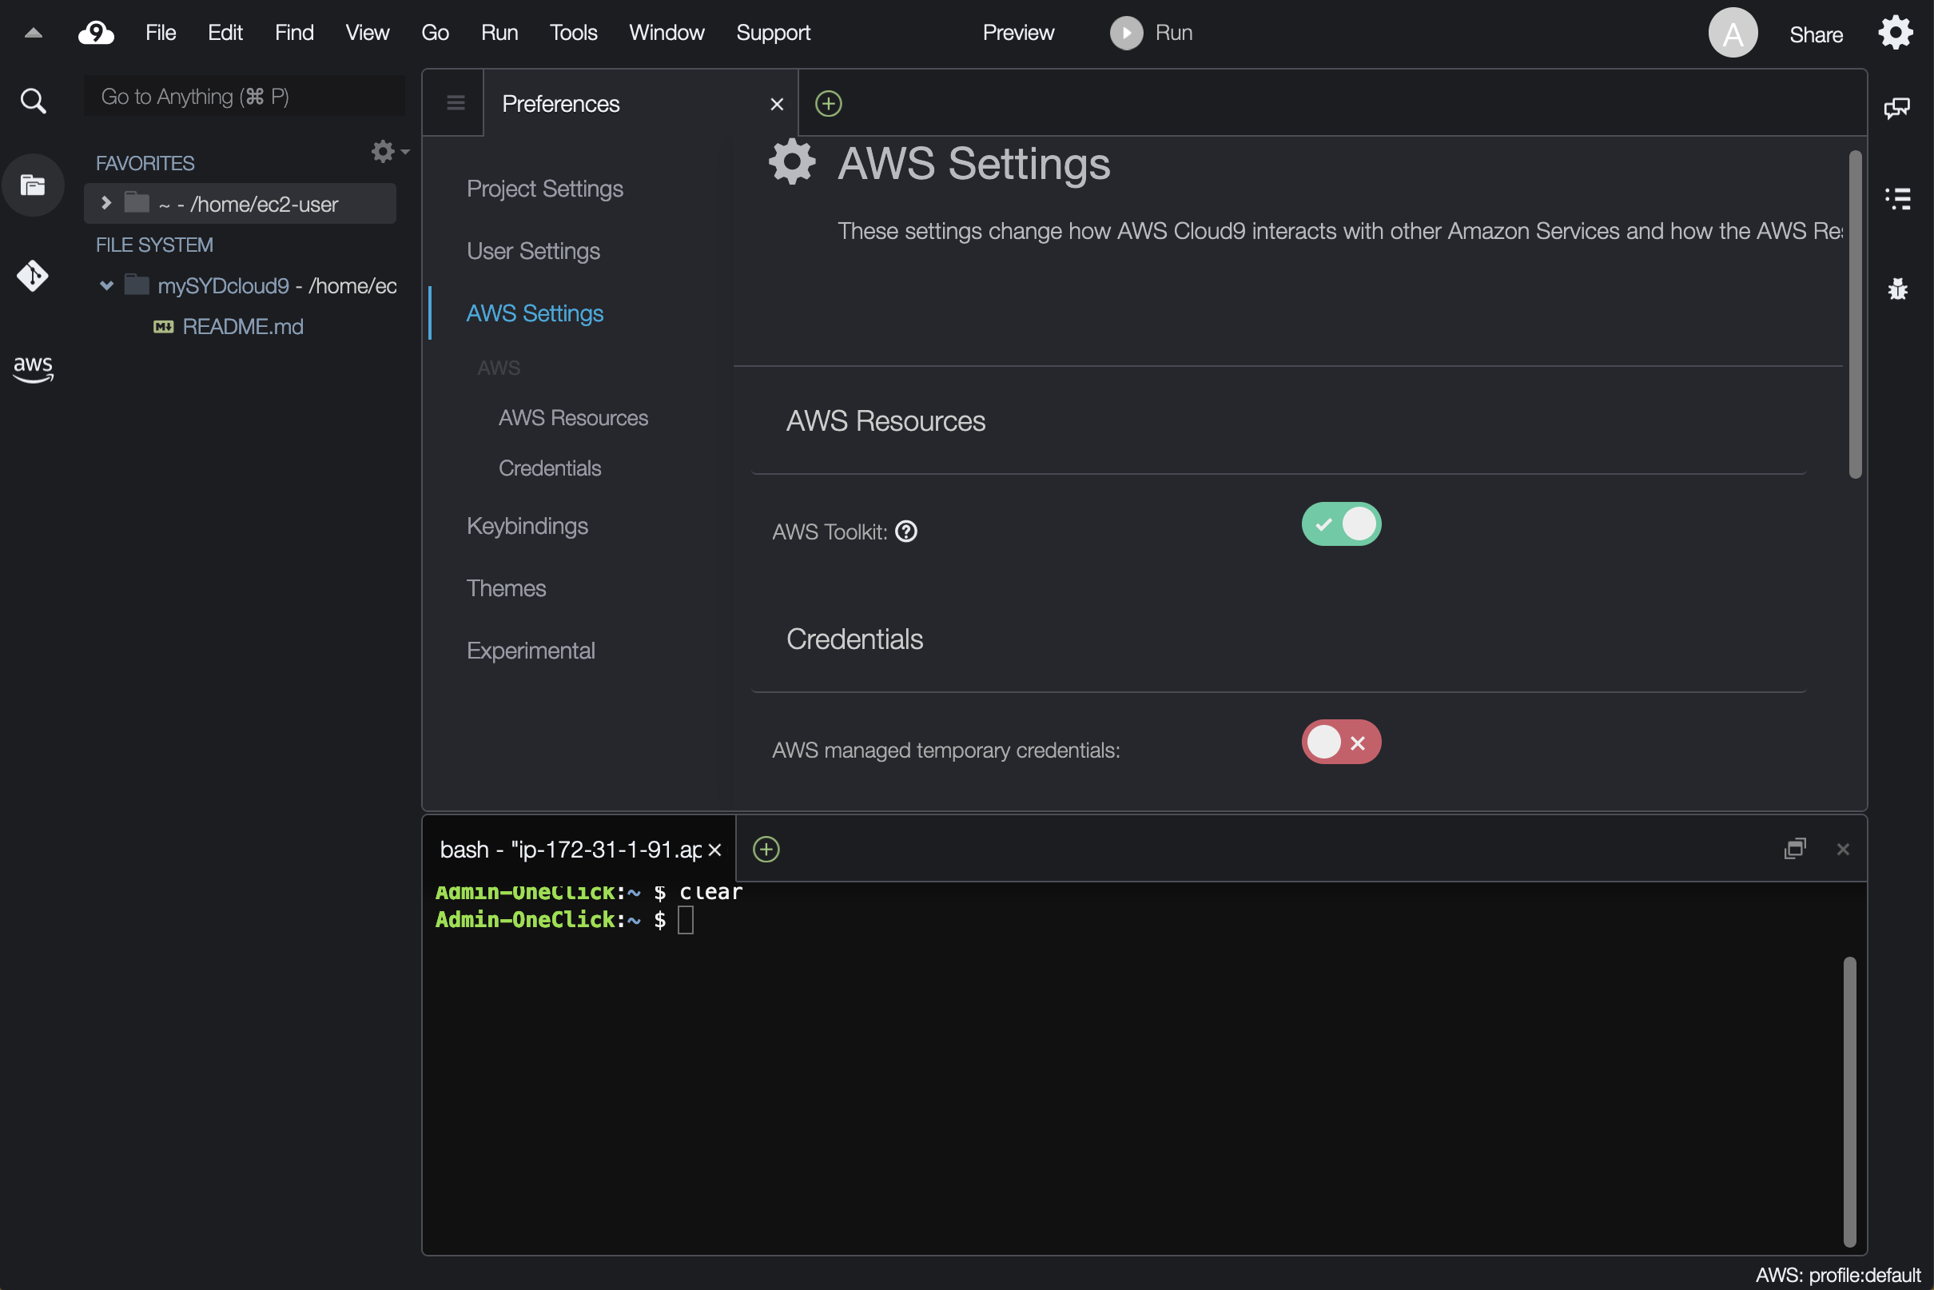Screen dimensions: 1934x1290
Task: Open the Source Control git icon
Action: 33,276
